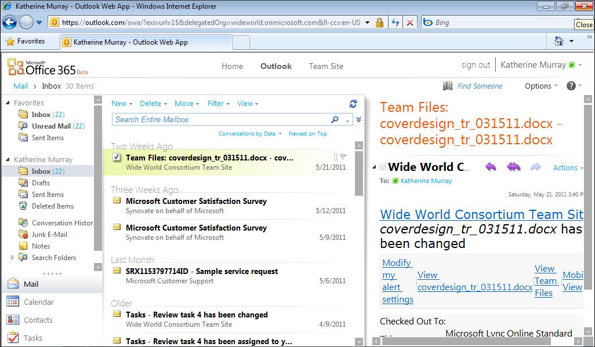Viewport: 595px width, 347px height.
Task: Open the Help question mark icon
Action: [571, 86]
